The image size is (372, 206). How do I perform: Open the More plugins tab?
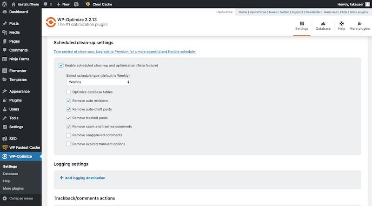[359, 26]
